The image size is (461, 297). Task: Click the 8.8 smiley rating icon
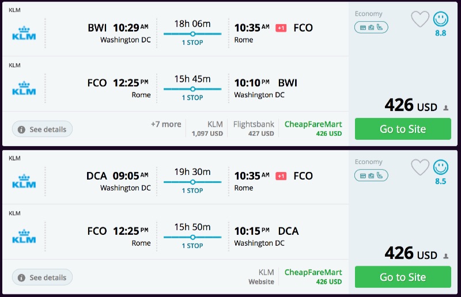(x=441, y=20)
